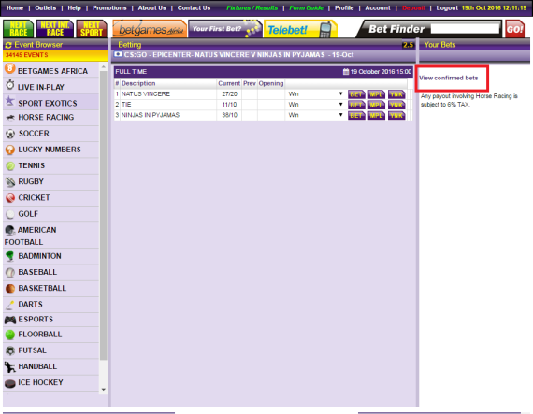Click the calendar icon next to 19 October 2016
This screenshot has height=414, width=533.
(x=346, y=72)
